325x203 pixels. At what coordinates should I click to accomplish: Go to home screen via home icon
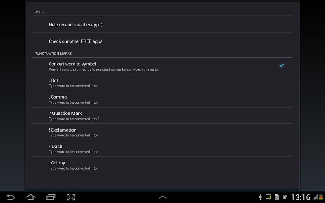[x=30, y=197]
